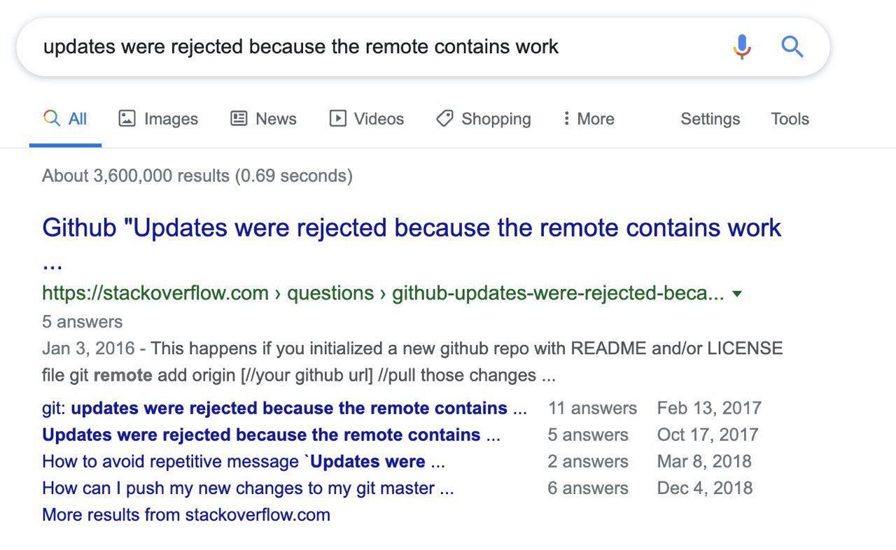The height and width of the screenshot is (550, 896).
Task: Expand the More options menu
Action: click(588, 119)
